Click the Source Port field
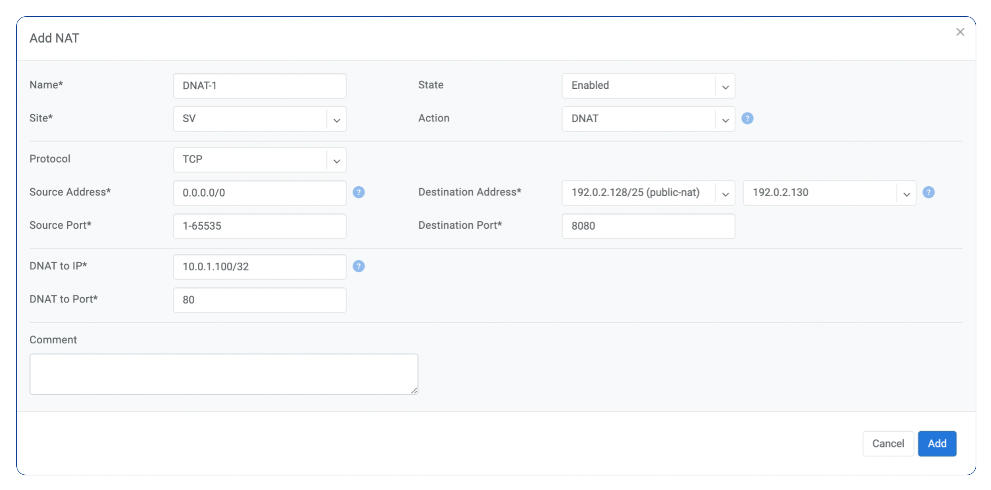This screenshot has height=490, width=991. (259, 226)
